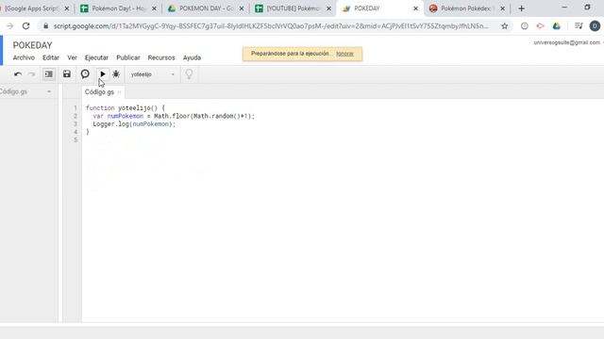
Task: Close the Pokémon Pokédex browser tab
Action: coord(503,8)
